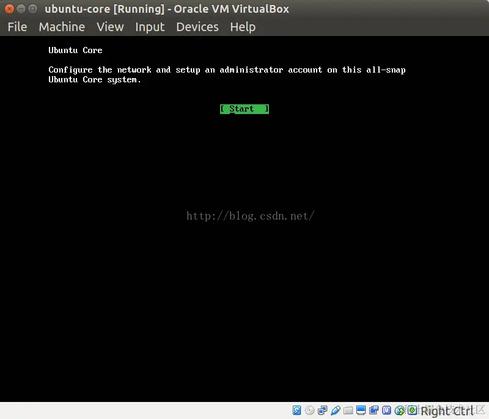Minimize the ubuntu-core VM window
The width and height of the screenshot is (489, 419).
click(x=21, y=9)
